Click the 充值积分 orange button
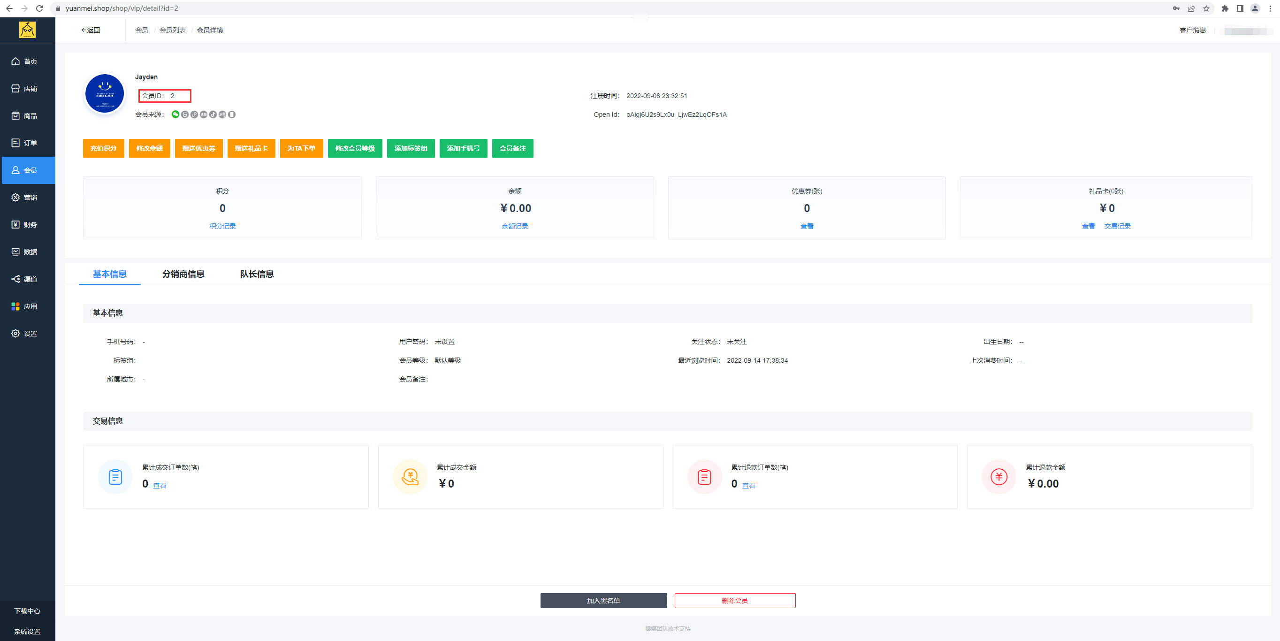Screen dimensions: 1280x641 point(103,148)
